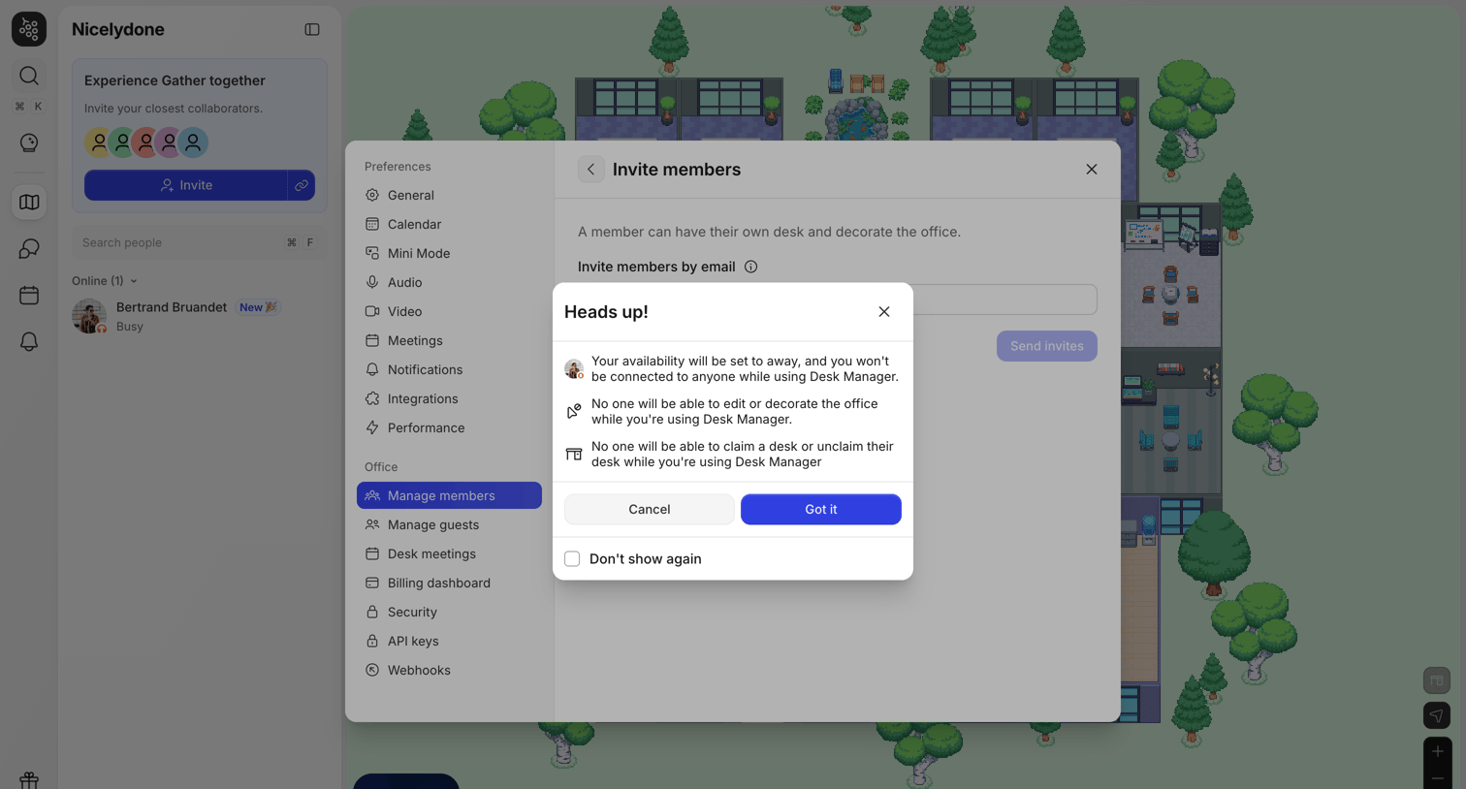
Task: Open Billing dashboard
Action: [449, 583]
